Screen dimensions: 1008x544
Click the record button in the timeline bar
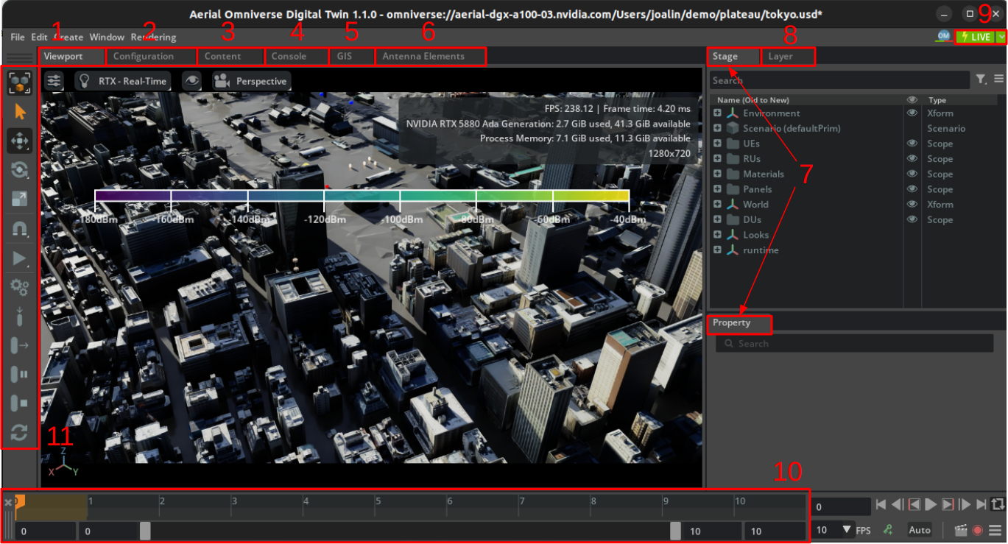coord(976,529)
